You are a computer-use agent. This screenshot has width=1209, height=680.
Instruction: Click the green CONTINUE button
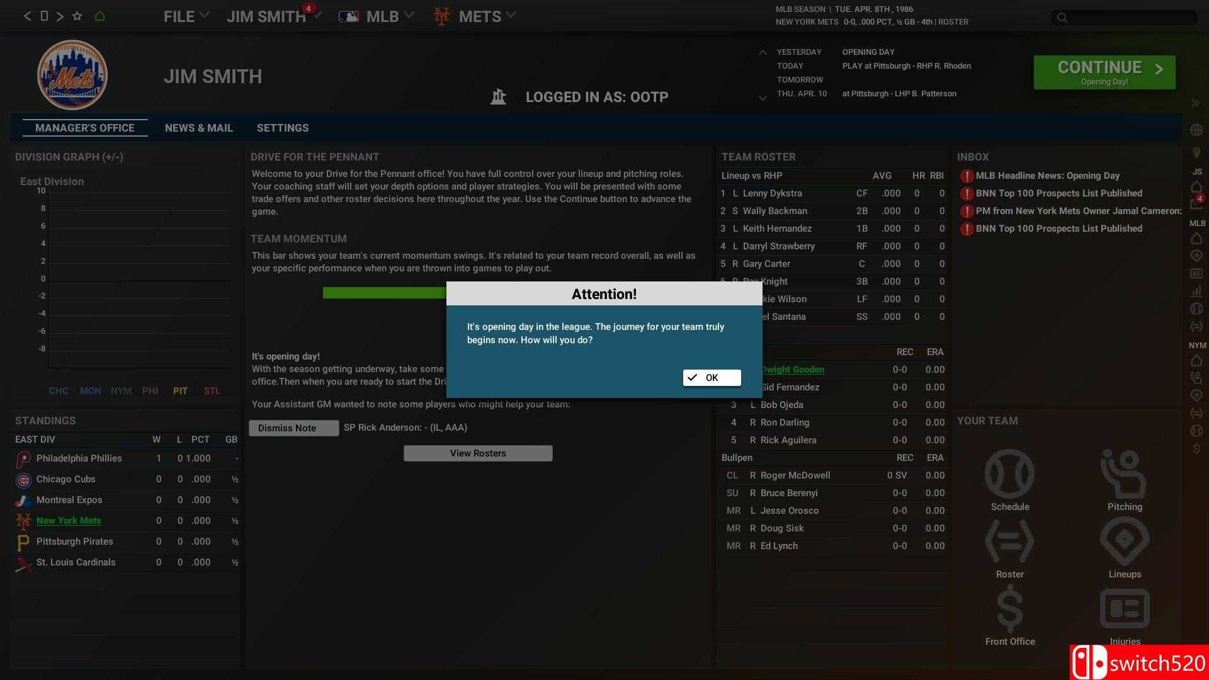1104,72
